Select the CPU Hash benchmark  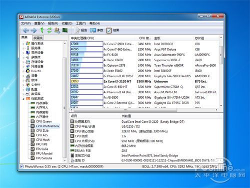click(42, 140)
